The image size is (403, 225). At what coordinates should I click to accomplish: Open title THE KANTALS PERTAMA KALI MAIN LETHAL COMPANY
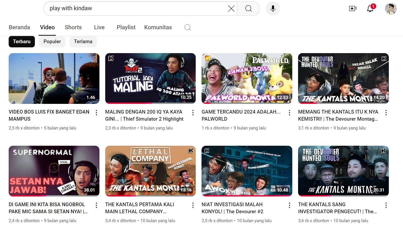click(140, 208)
